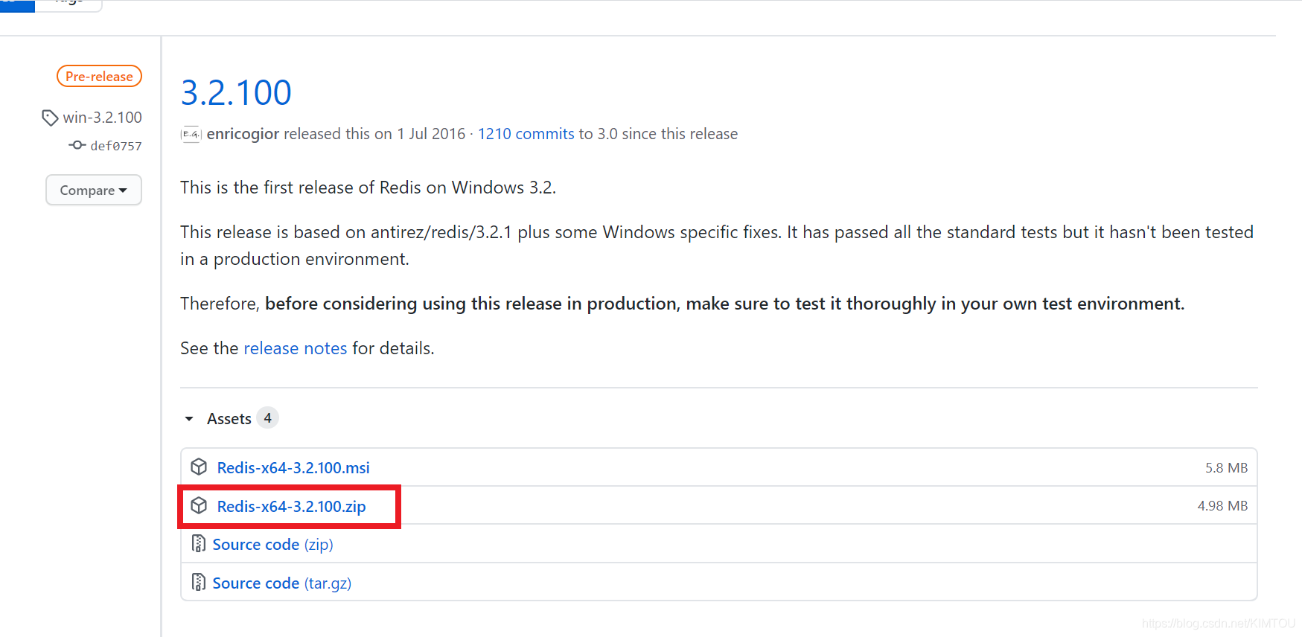Viewport: 1302px width, 637px height.
Task: Download Source code (zip)
Action: pos(273,545)
